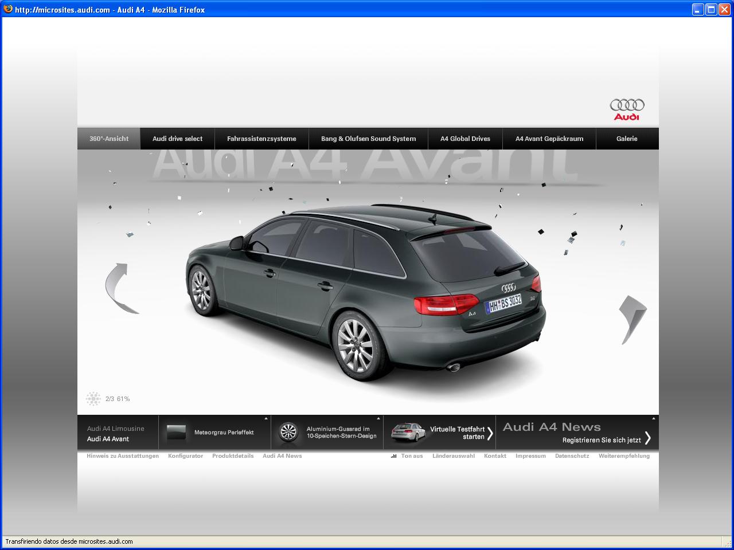Expand the Audi A4 News panel arrow
Image resolution: width=734 pixels, height=550 pixels.
click(654, 419)
